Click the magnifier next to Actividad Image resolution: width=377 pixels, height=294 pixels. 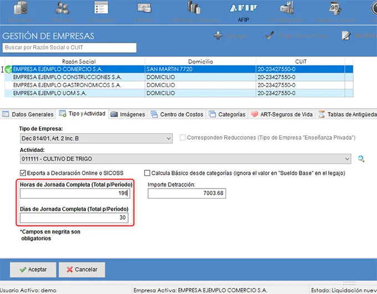pos(361,159)
